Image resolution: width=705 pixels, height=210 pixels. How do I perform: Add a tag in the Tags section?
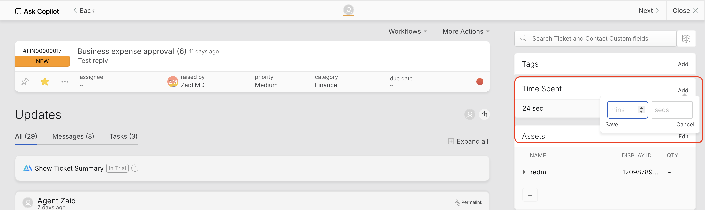click(683, 64)
